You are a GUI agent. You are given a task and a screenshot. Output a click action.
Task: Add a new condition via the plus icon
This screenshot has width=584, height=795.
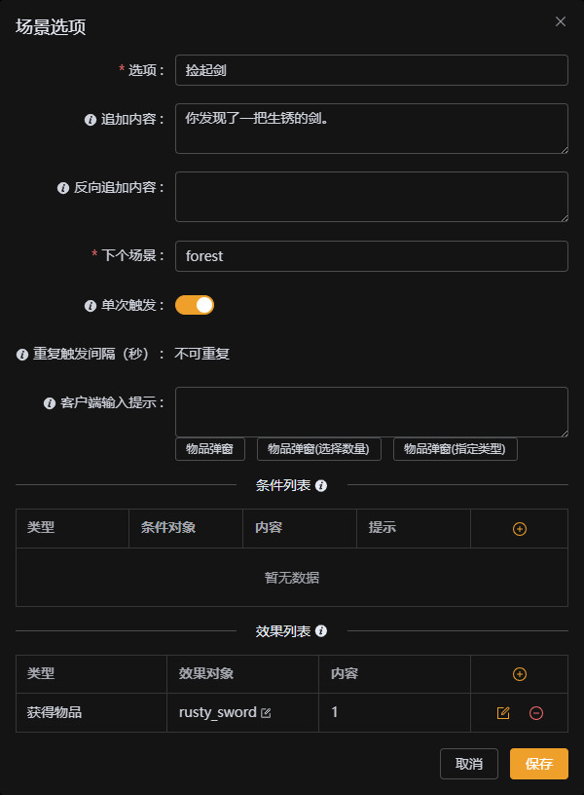519,528
